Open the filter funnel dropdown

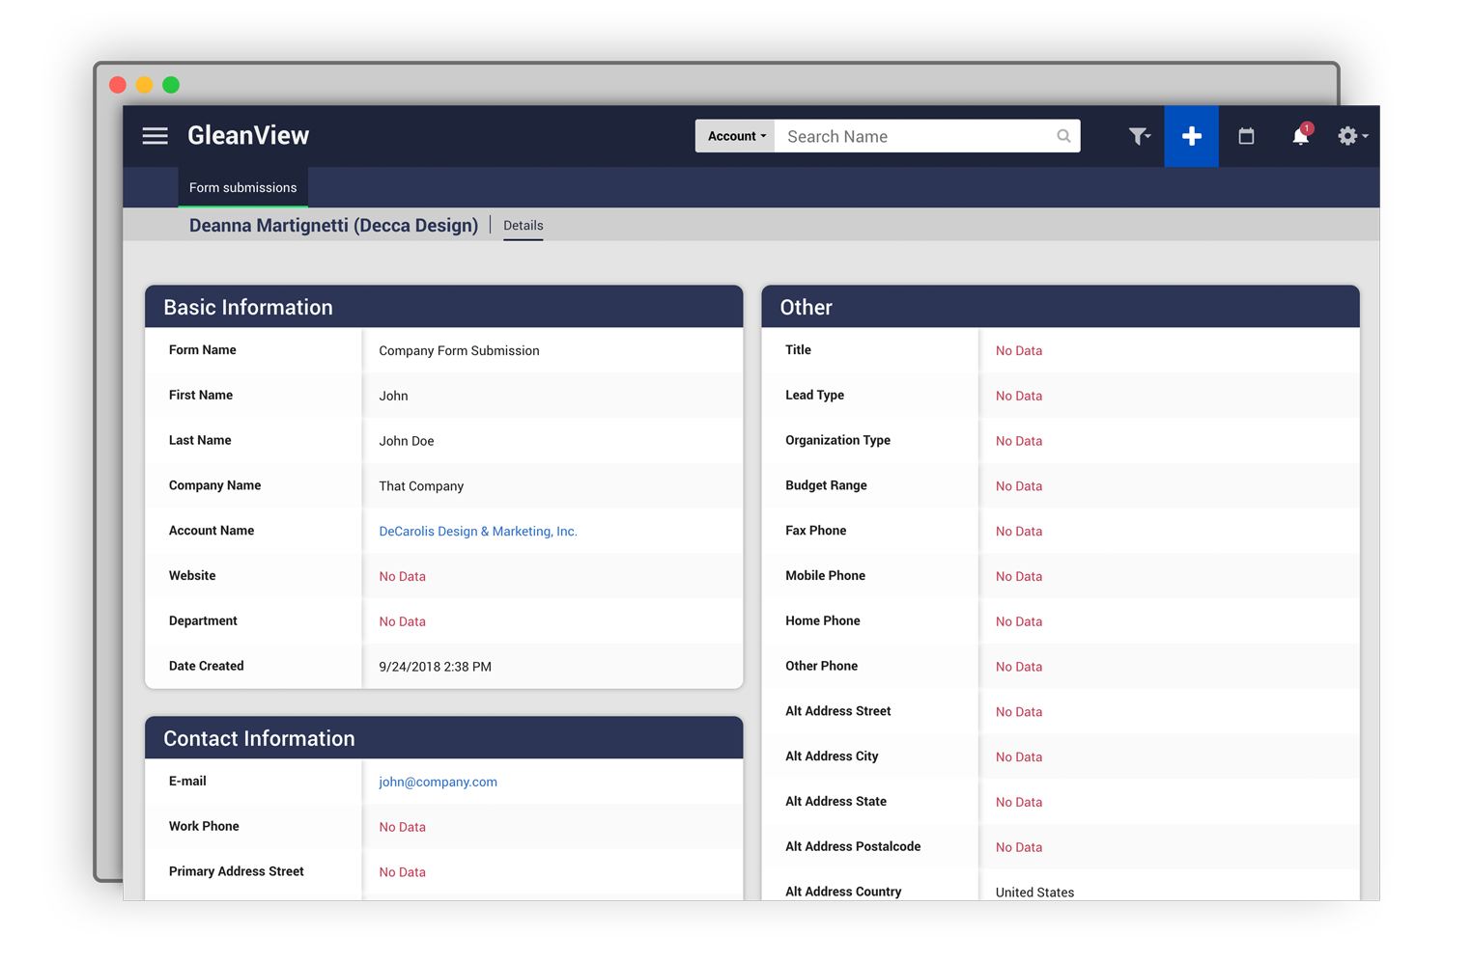coord(1140,136)
